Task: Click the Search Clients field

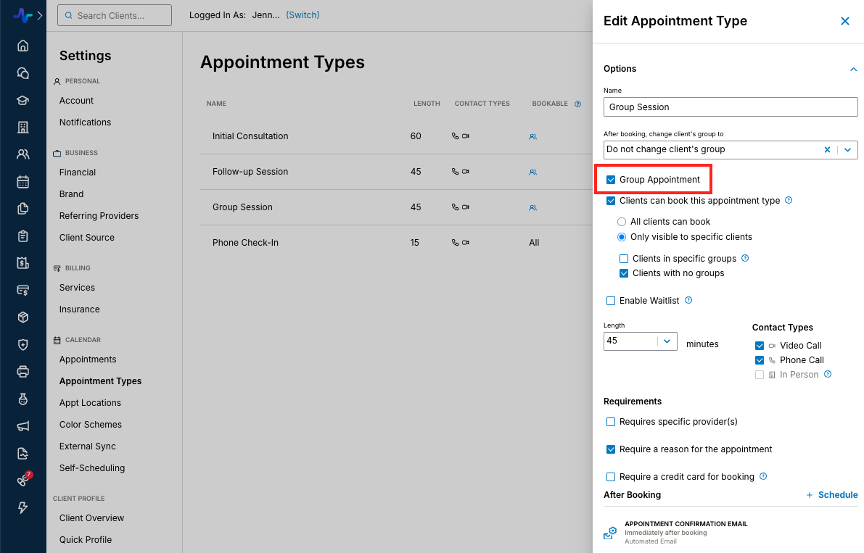Action: tap(115, 15)
